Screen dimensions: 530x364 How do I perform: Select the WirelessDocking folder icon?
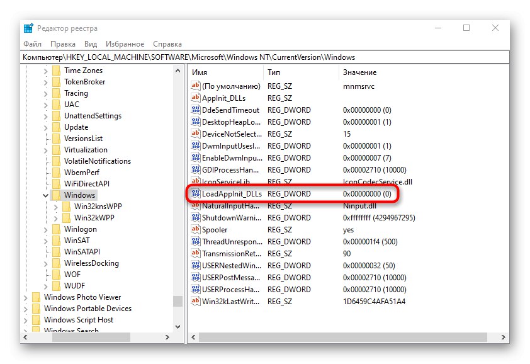tap(57, 263)
